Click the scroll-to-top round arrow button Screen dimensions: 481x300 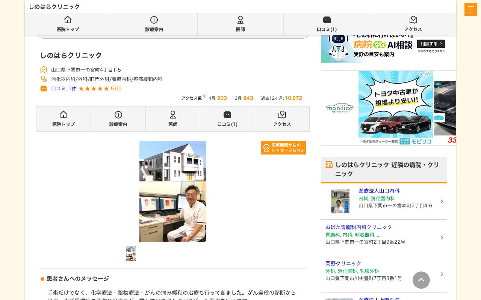pos(421,280)
